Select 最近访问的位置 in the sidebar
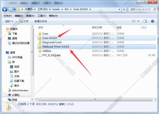The width and height of the screenshot is (159, 114). (21, 43)
